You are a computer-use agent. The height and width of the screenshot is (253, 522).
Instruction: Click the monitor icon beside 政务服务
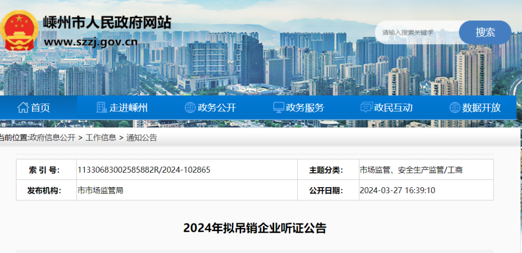click(x=278, y=107)
